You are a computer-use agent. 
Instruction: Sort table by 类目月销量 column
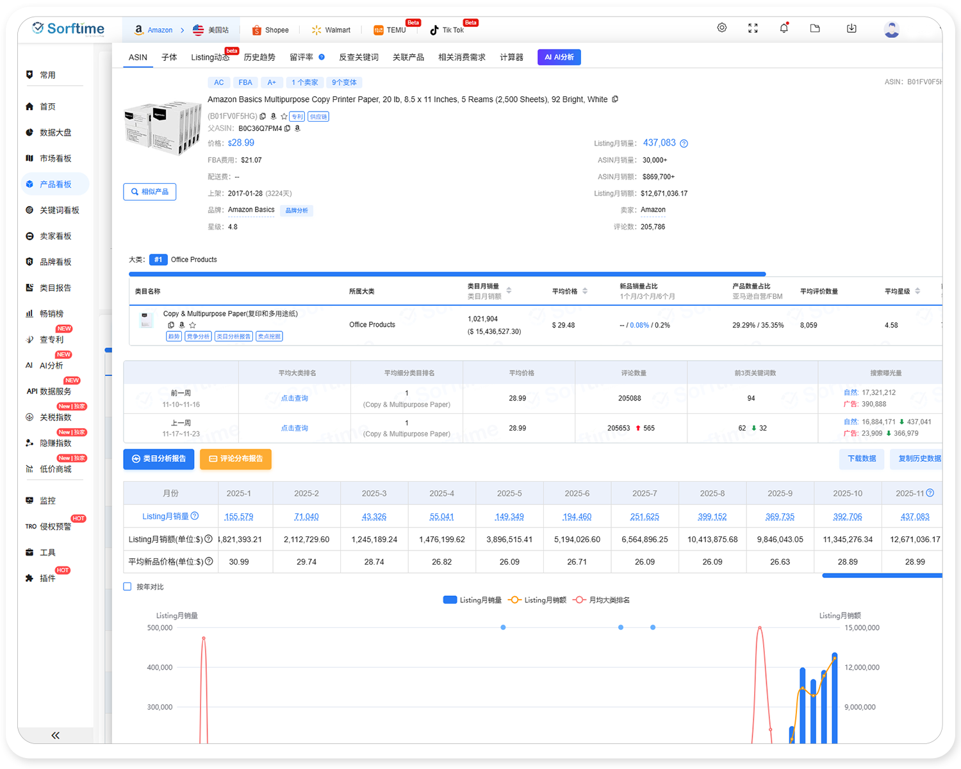click(509, 291)
